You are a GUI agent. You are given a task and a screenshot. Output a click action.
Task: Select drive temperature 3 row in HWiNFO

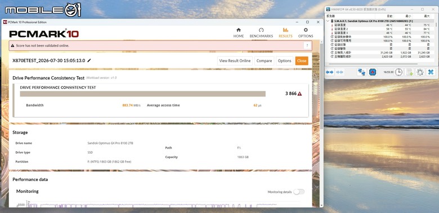[x=380, y=33]
